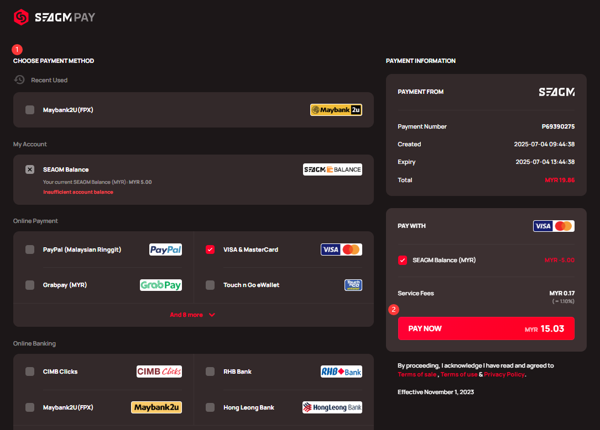Uncheck SEAGM Balance (MYR) in Pay With
This screenshot has height=430, width=600.
tap(403, 261)
